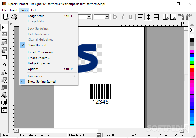Click Lock Guidelines menu entry
The width and height of the screenshot is (196, 138).
pyautogui.click(x=49, y=29)
